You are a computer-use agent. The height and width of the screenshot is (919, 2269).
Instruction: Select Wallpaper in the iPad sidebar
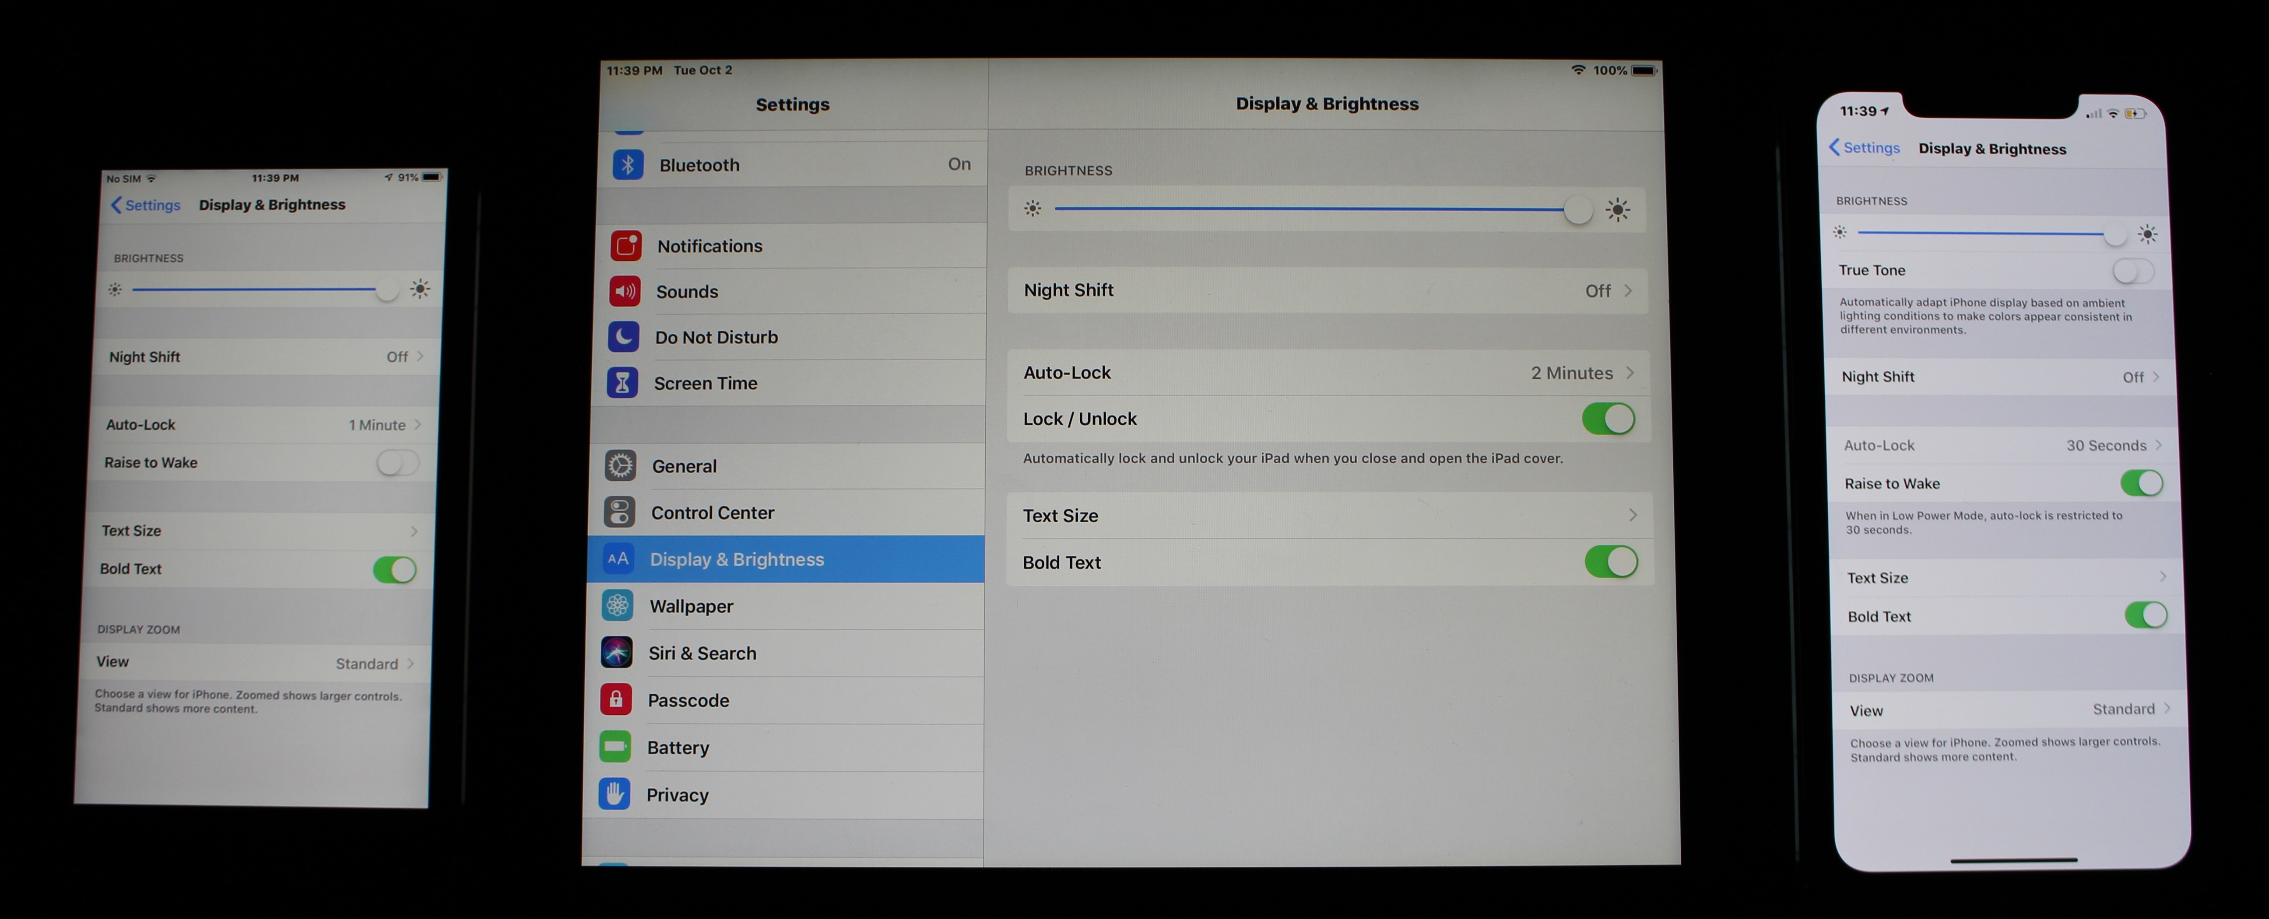[x=692, y=607]
